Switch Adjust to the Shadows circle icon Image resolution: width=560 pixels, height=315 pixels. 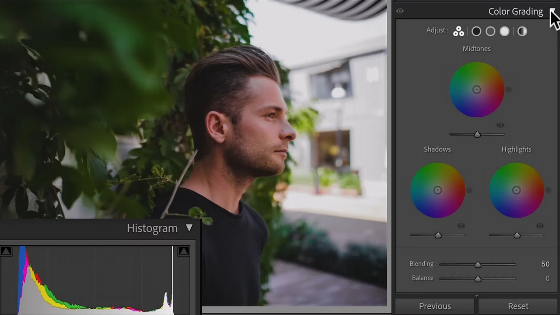pos(476,31)
